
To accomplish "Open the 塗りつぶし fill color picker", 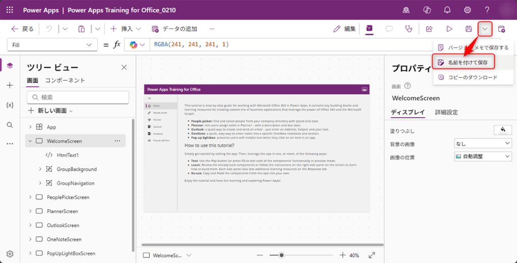I will pyautogui.click(x=503, y=130).
